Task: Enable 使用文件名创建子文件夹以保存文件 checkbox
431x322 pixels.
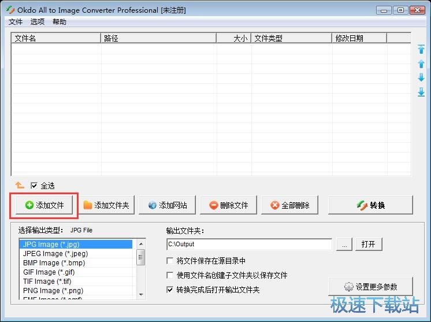Action: pyautogui.click(x=170, y=275)
